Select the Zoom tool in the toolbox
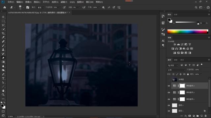The width and height of the screenshot is (211, 118). (3, 95)
